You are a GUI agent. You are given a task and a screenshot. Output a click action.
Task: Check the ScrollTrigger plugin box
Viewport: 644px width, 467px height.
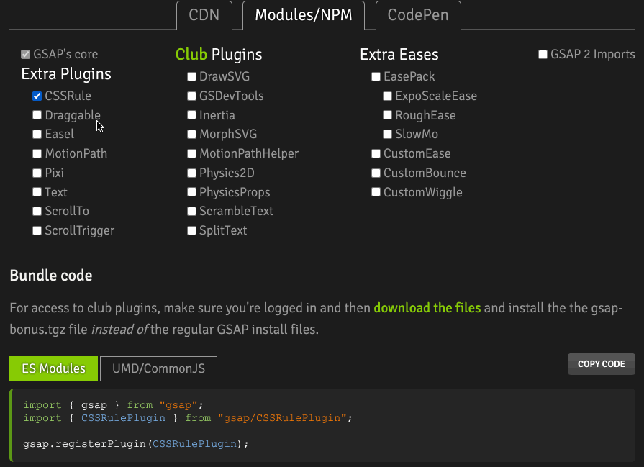[37, 230]
